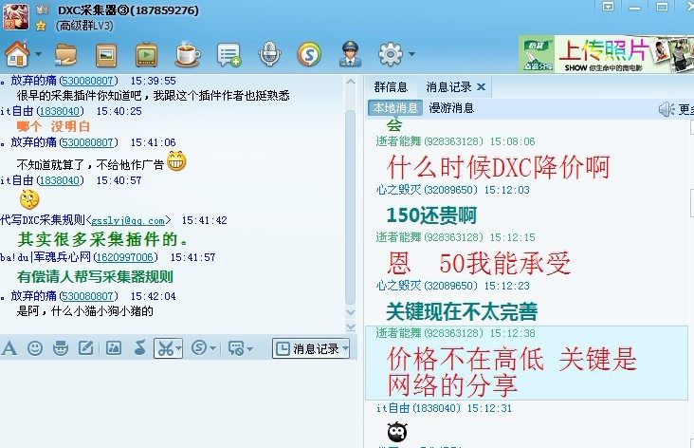The width and height of the screenshot is (694, 448).
Task: Jump to chat bottom double-chevron arrow
Action: coord(351,327)
